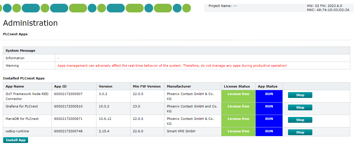The image size is (354, 145).
Task: Click the Administration page heading
Action: tap(30, 23)
